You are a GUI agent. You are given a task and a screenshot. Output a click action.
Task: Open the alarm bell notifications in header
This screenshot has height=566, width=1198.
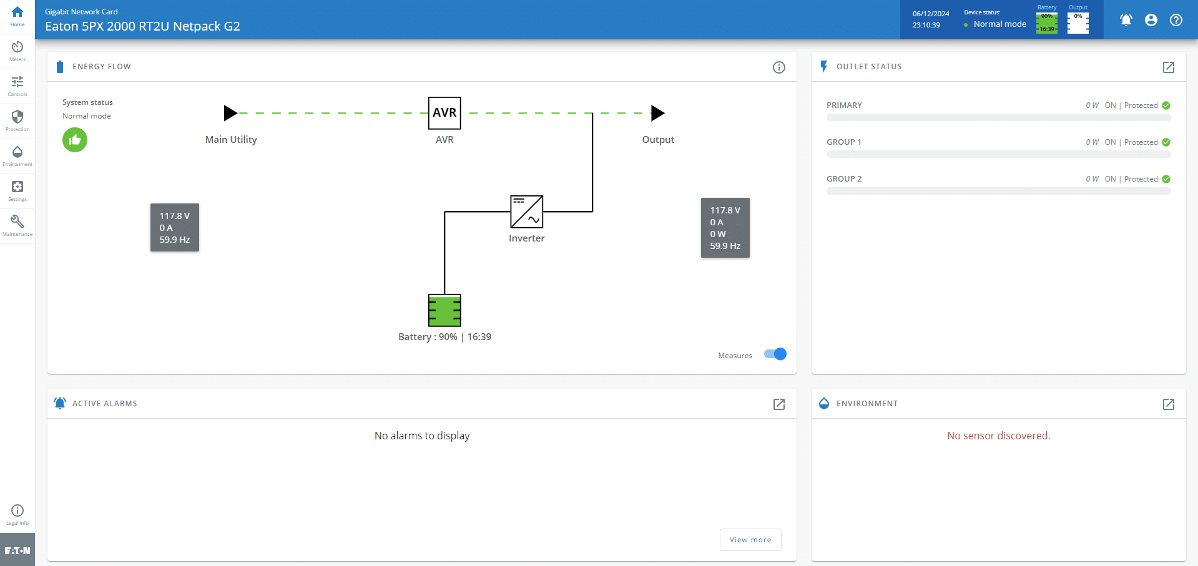1126,20
